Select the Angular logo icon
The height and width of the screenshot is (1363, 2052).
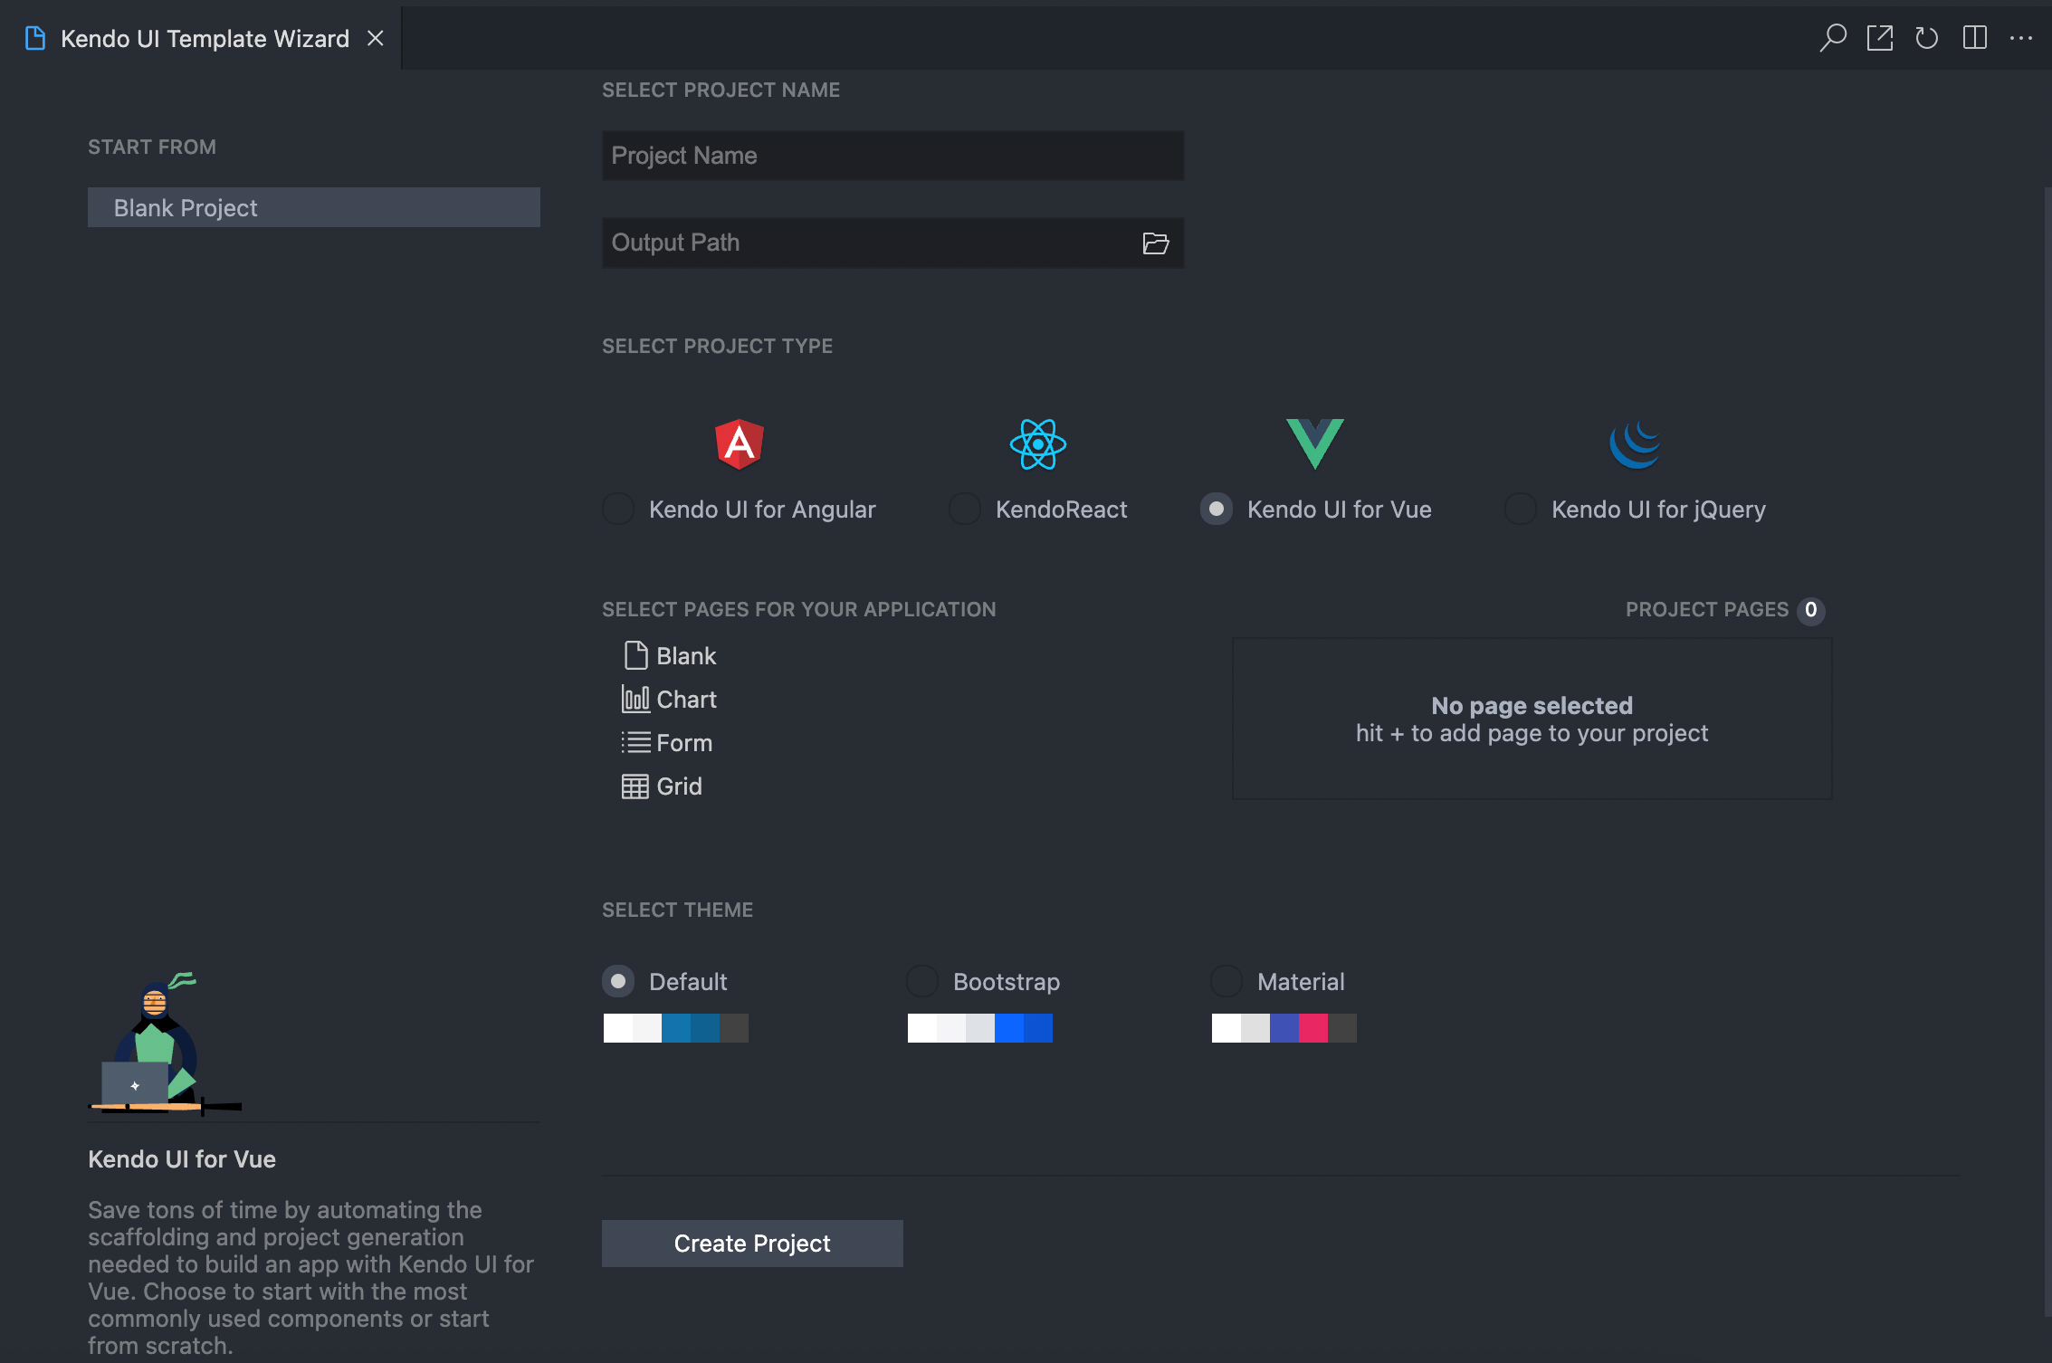tap(739, 443)
